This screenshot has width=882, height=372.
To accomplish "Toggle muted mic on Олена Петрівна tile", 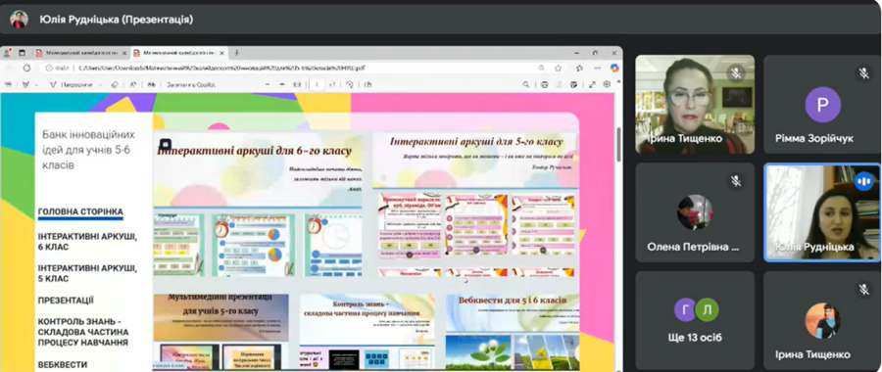I will [x=735, y=181].
